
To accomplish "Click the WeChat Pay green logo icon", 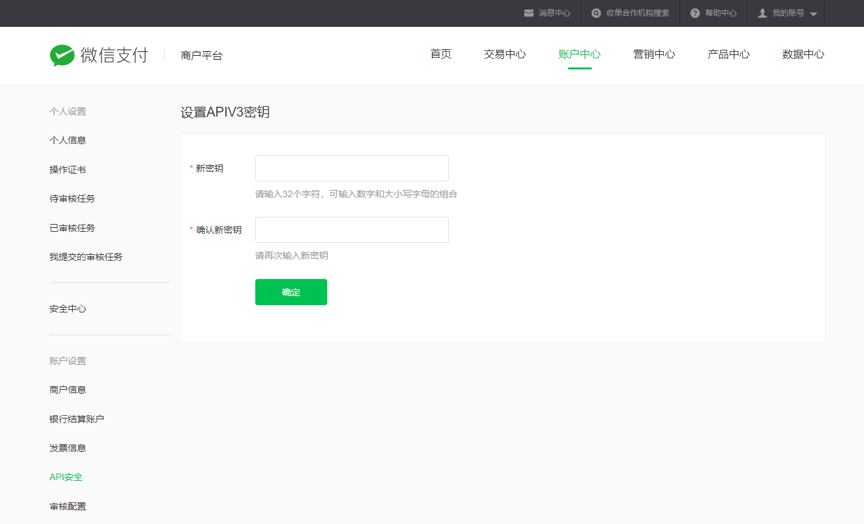I will point(62,56).
